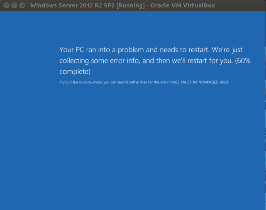Screen dimensions: 266x210
Task: Minimize the VirtualBox VM window
Action: [14, 5]
